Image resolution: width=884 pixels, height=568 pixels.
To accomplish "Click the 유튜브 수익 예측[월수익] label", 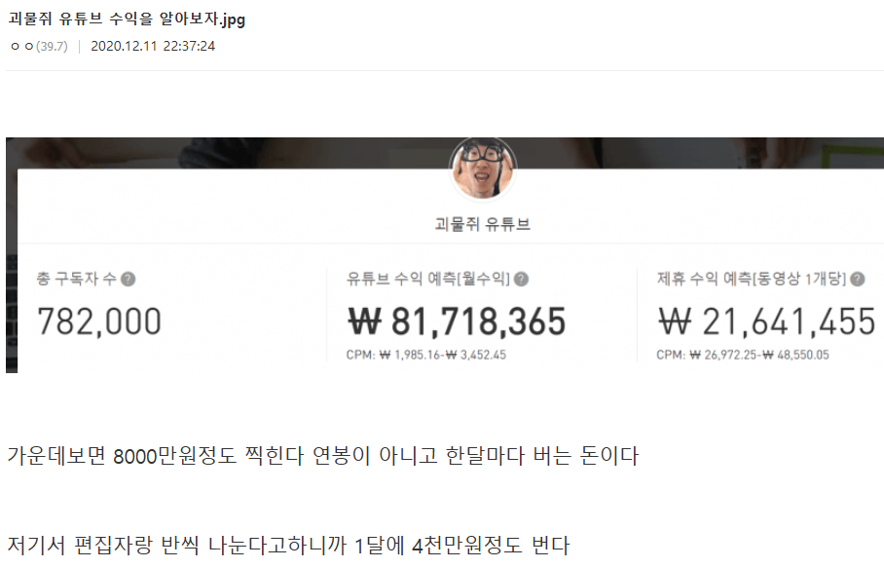I will [428, 280].
